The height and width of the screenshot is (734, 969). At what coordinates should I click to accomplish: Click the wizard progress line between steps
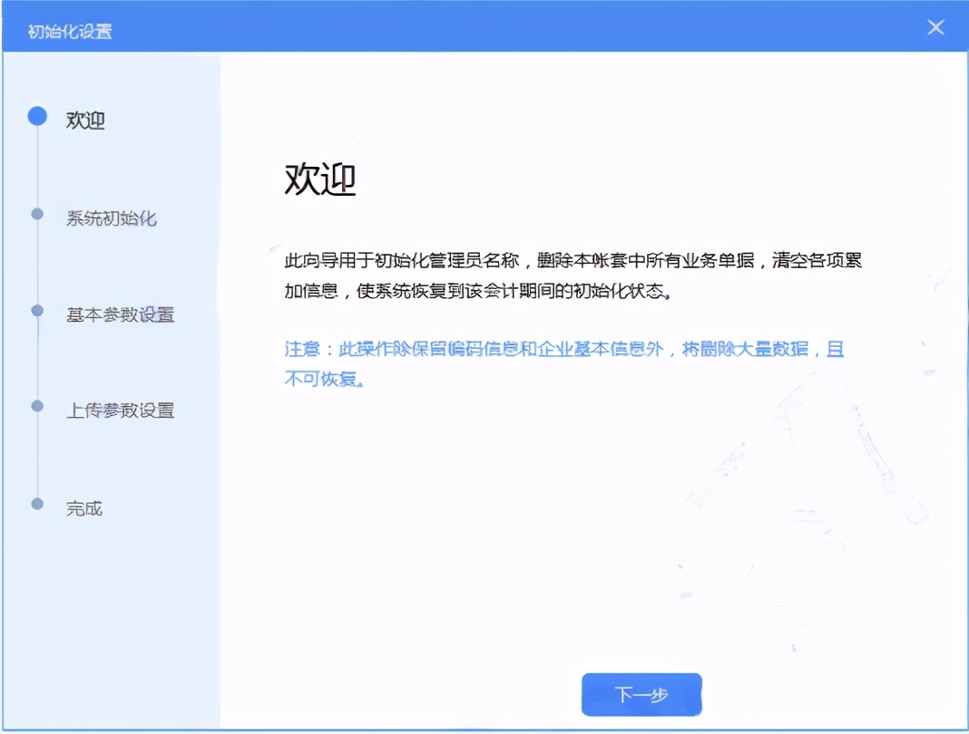coord(37,263)
